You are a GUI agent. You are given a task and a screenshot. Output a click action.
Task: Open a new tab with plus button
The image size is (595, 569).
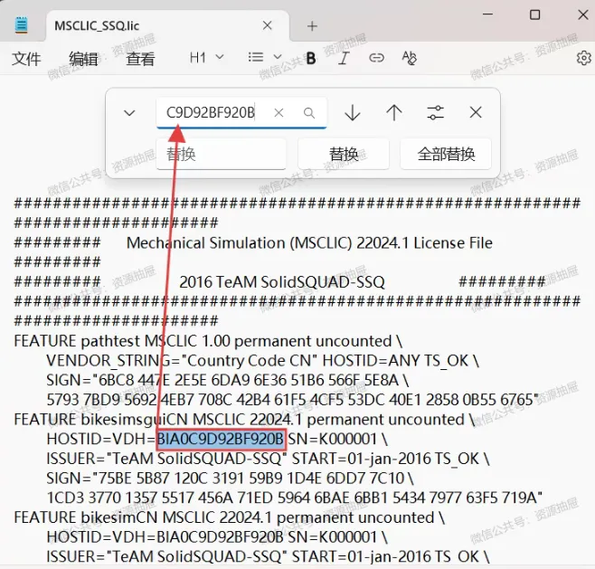[312, 26]
